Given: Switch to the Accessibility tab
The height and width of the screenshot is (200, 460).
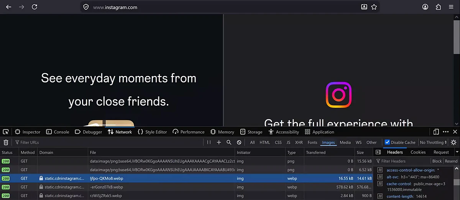Looking at the screenshot, I should (x=284, y=132).
